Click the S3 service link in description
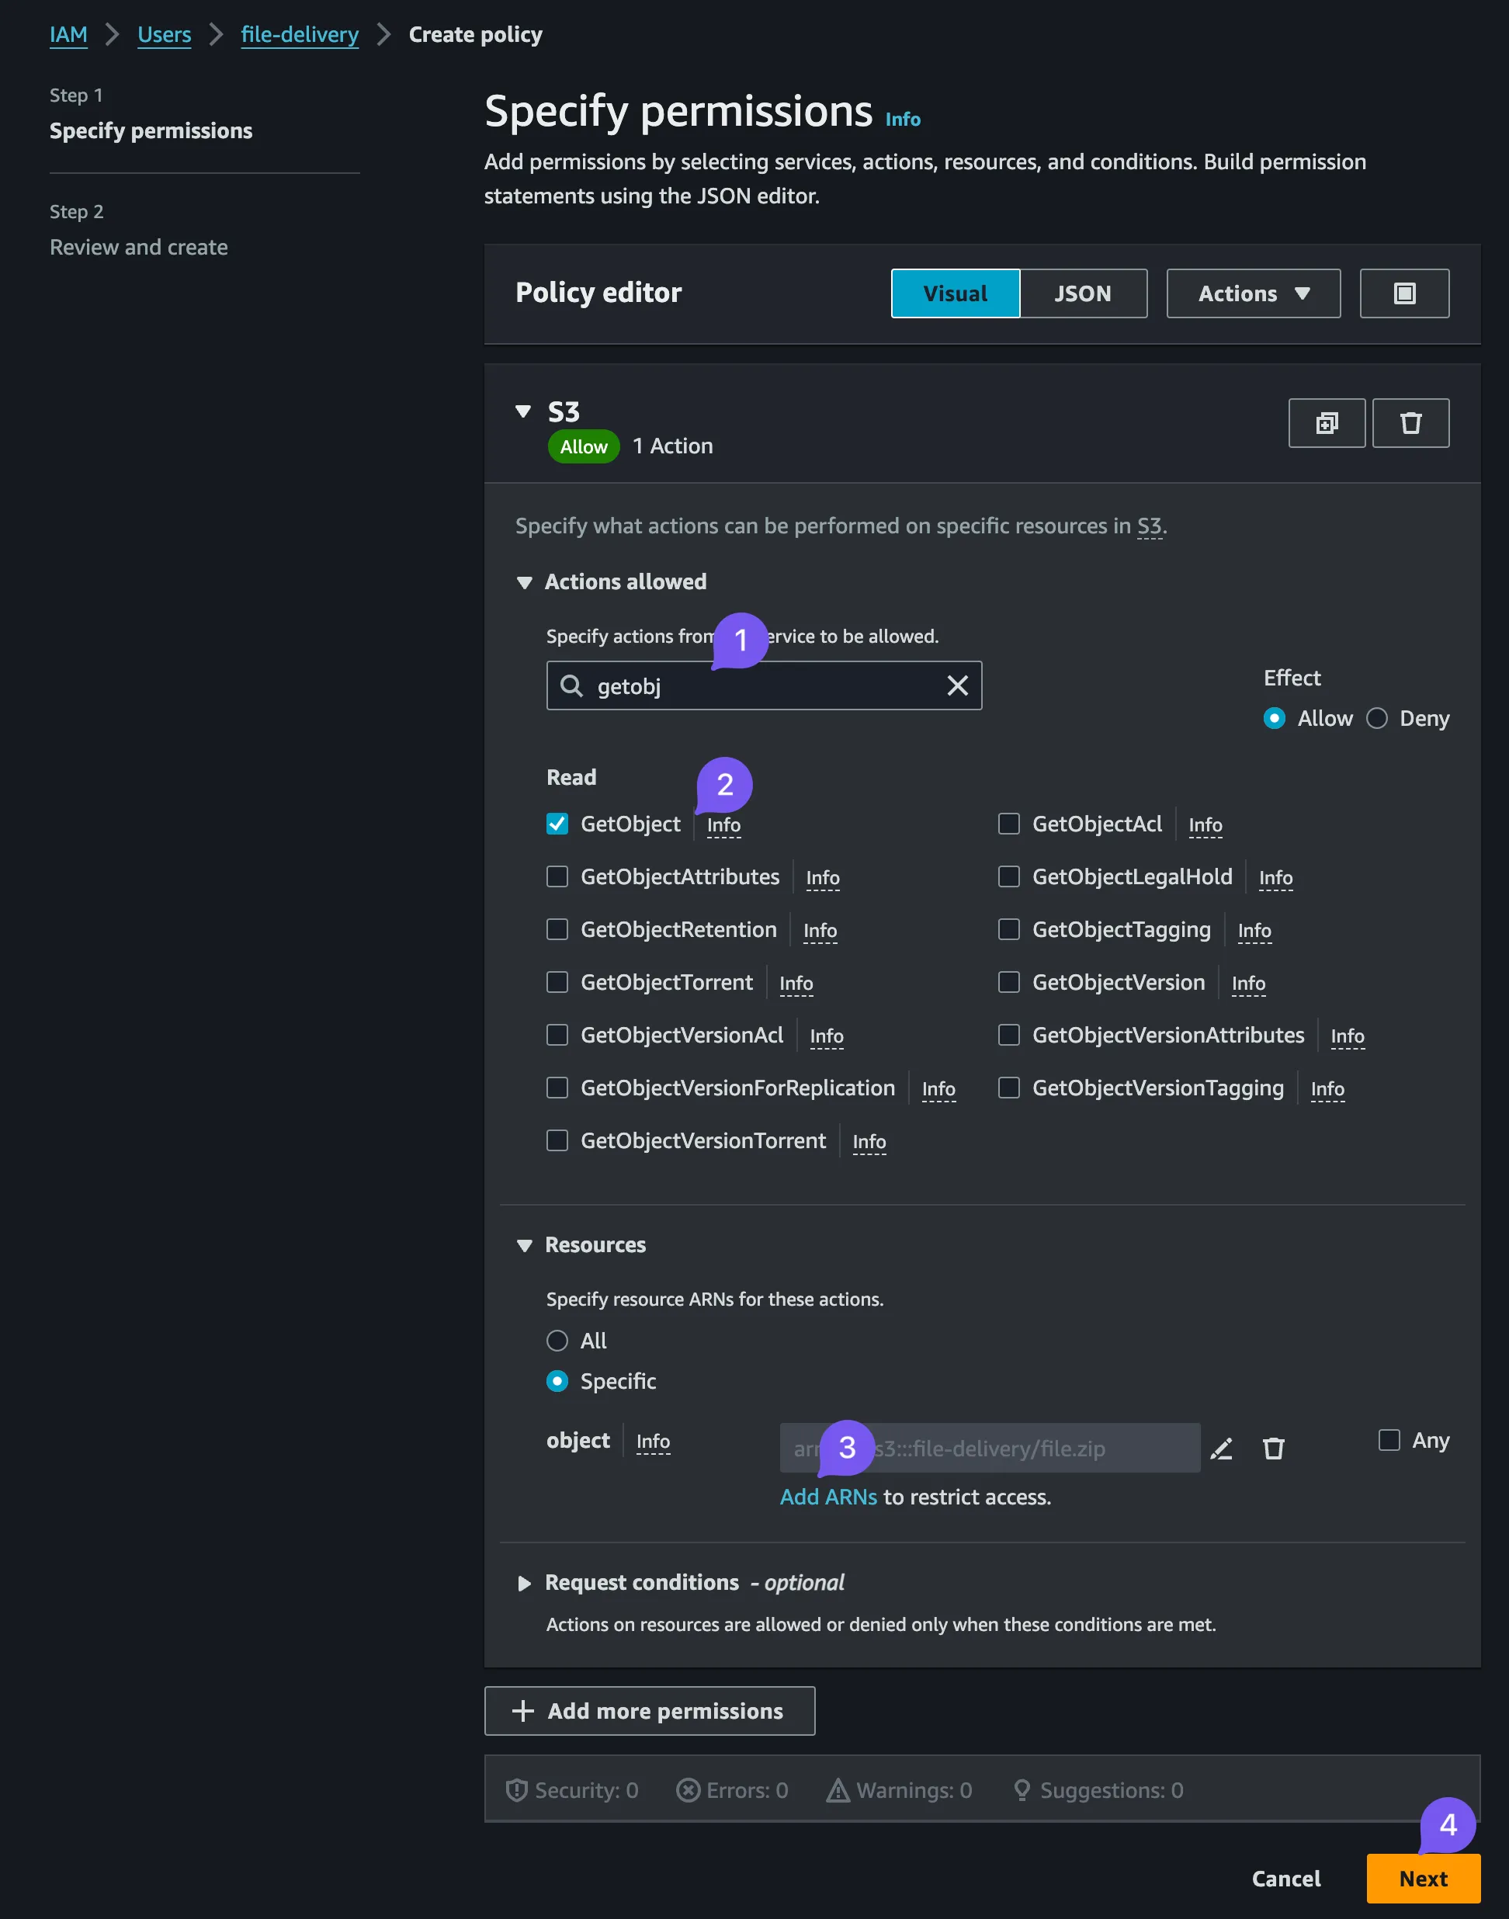The image size is (1509, 1919). pyautogui.click(x=1149, y=526)
